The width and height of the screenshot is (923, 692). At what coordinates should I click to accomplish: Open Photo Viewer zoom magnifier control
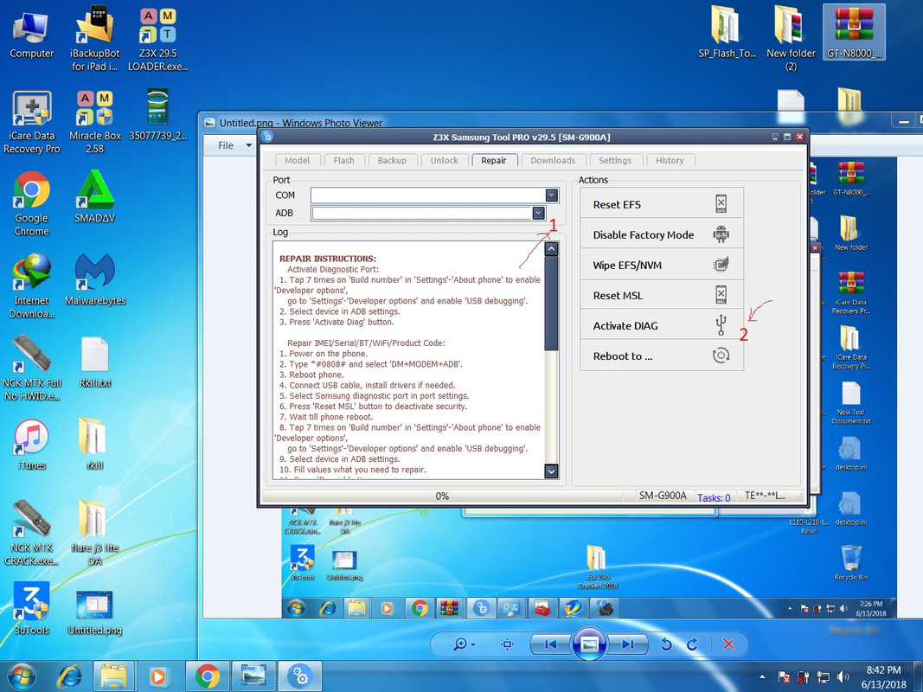pos(464,644)
